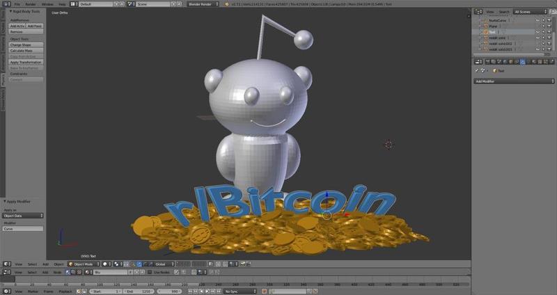Open the Blender Render engine dropdown

coord(203,4)
